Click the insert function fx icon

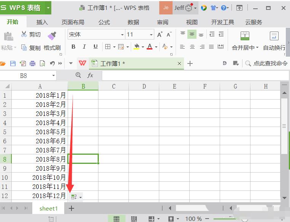[90, 76]
